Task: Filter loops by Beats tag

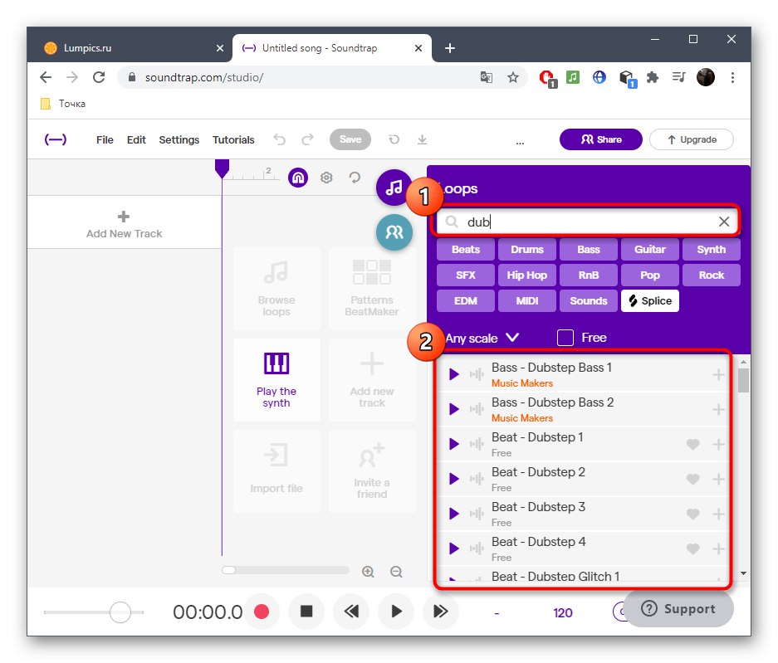Action: pos(466,250)
